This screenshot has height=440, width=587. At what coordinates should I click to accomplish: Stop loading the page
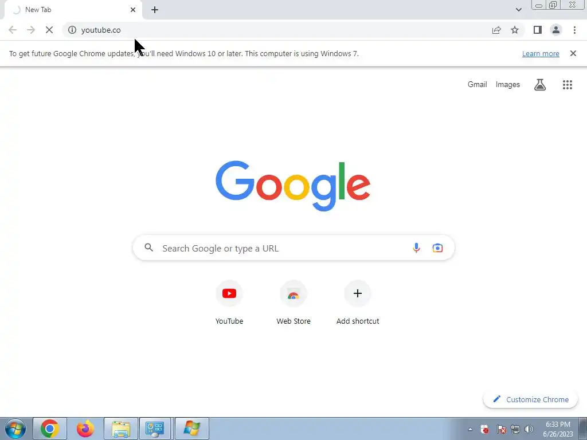click(x=49, y=30)
